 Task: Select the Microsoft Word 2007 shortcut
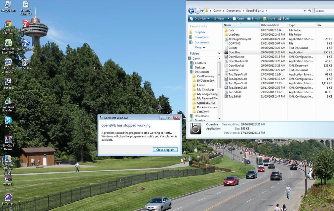click(8, 66)
